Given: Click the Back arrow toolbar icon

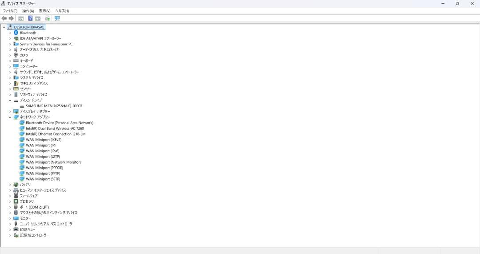Looking at the screenshot, I should (x=4, y=18).
